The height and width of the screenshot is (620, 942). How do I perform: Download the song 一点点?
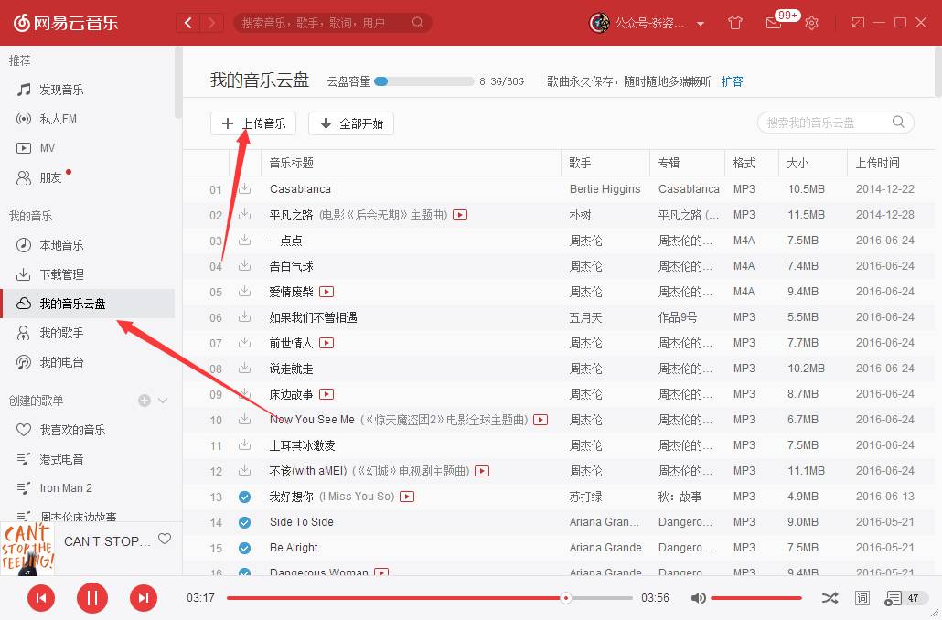244,240
